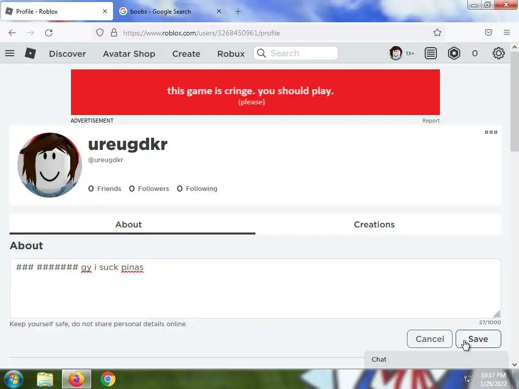Go forward in Firefox browser
This screenshot has width=519, height=389.
[x=30, y=33]
